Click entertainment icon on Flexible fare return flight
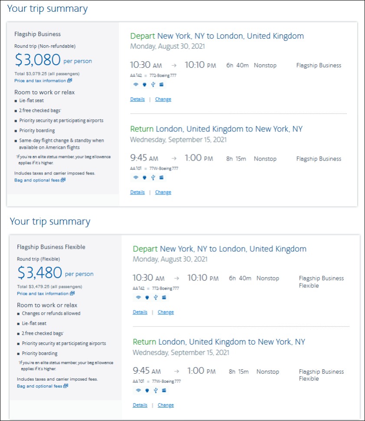 (164, 390)
